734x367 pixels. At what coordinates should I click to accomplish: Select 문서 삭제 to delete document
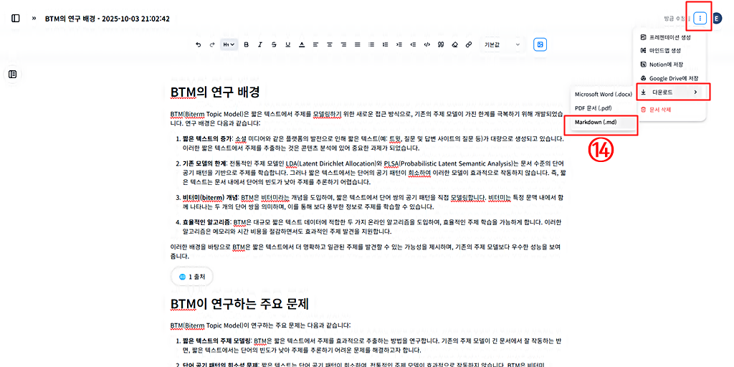671,110
